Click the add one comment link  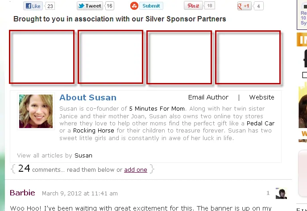pos(136,170)
